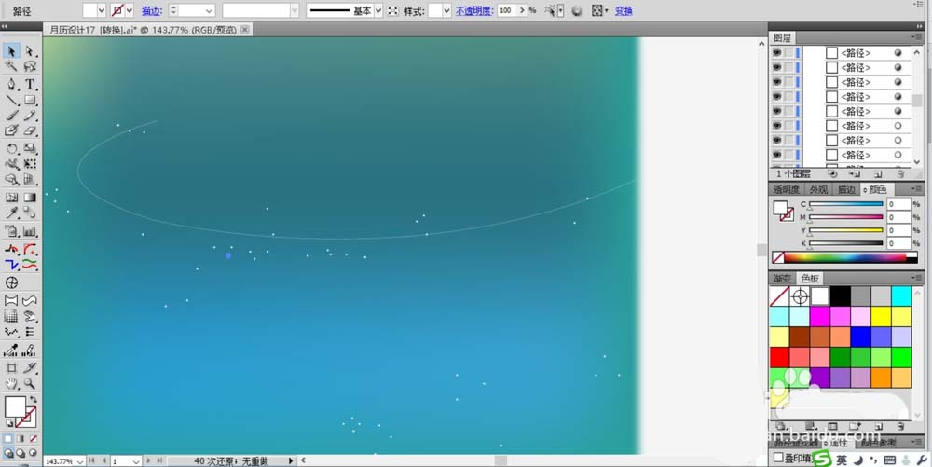Viewport: 932px width, 467px height.
Task: Click the color spectrum bar
Action: pyautogui.click(x=844, y=257)
